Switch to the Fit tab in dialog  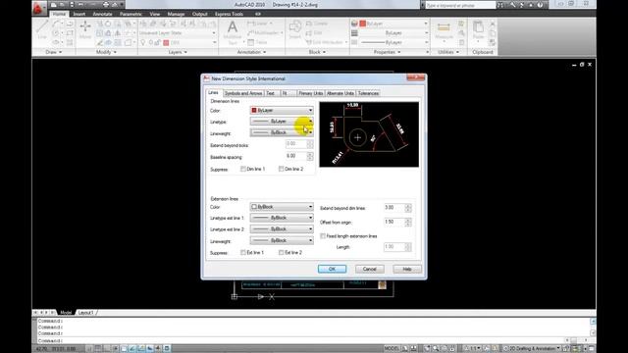click(288, 93)
